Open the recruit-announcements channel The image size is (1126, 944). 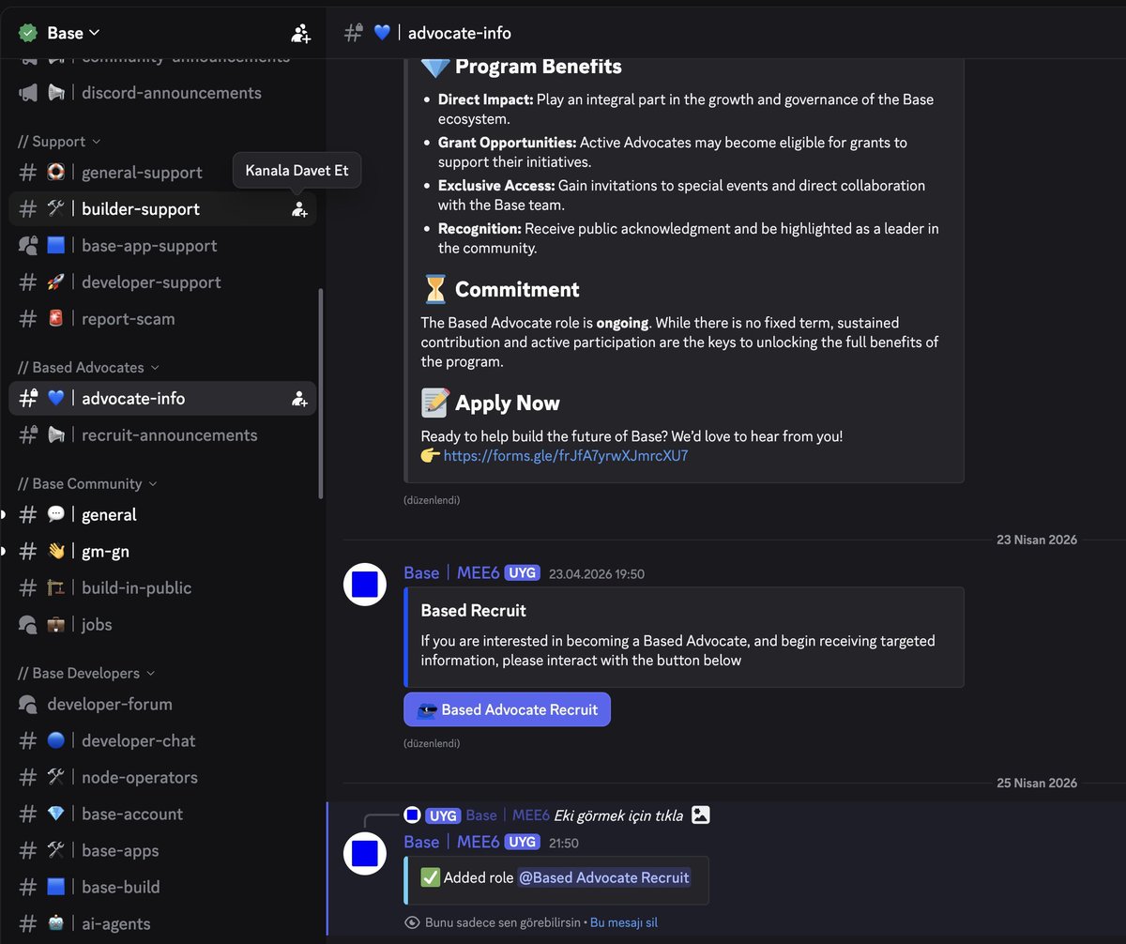(x=162, y=435)
